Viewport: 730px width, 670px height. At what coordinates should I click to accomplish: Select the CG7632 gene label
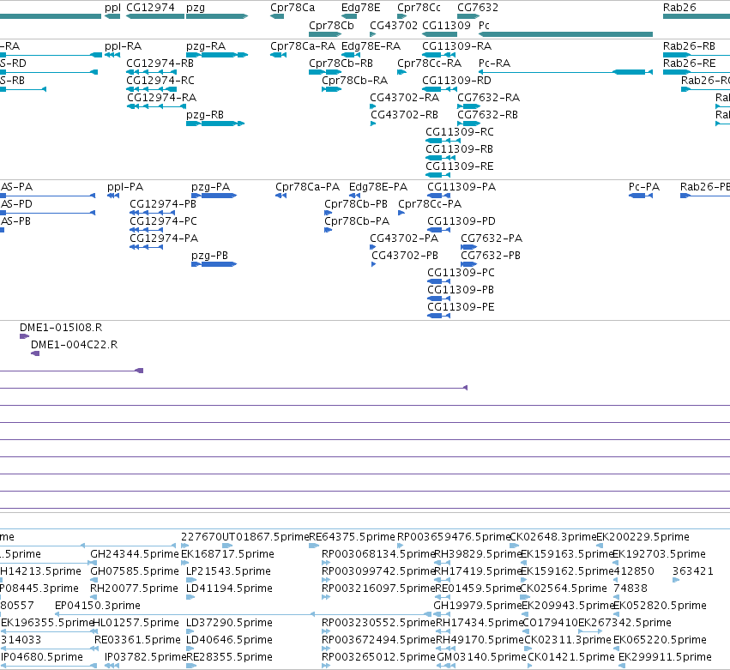pos(478,8)
